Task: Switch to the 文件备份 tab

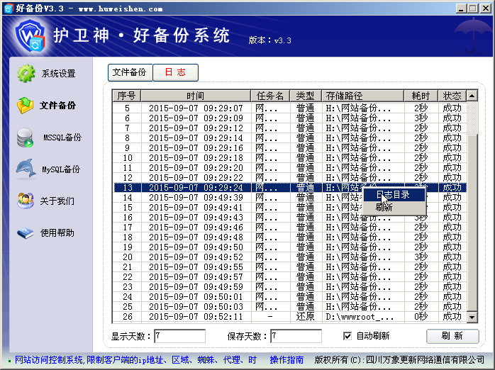Action: [x=130, y=72]
